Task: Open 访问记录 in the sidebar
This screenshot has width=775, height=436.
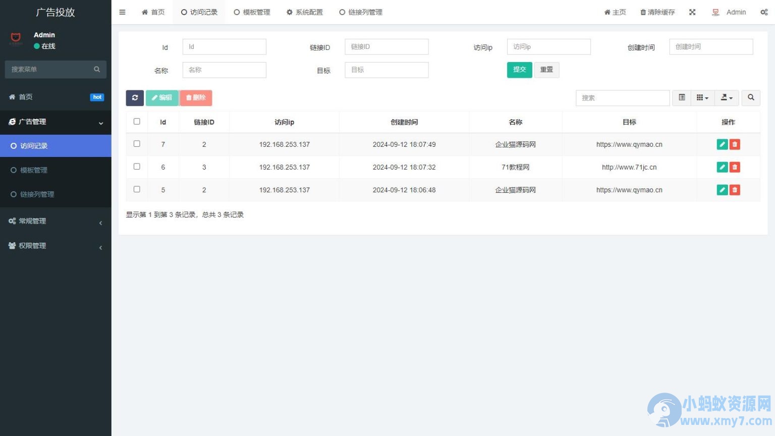Action: point(56,146)
